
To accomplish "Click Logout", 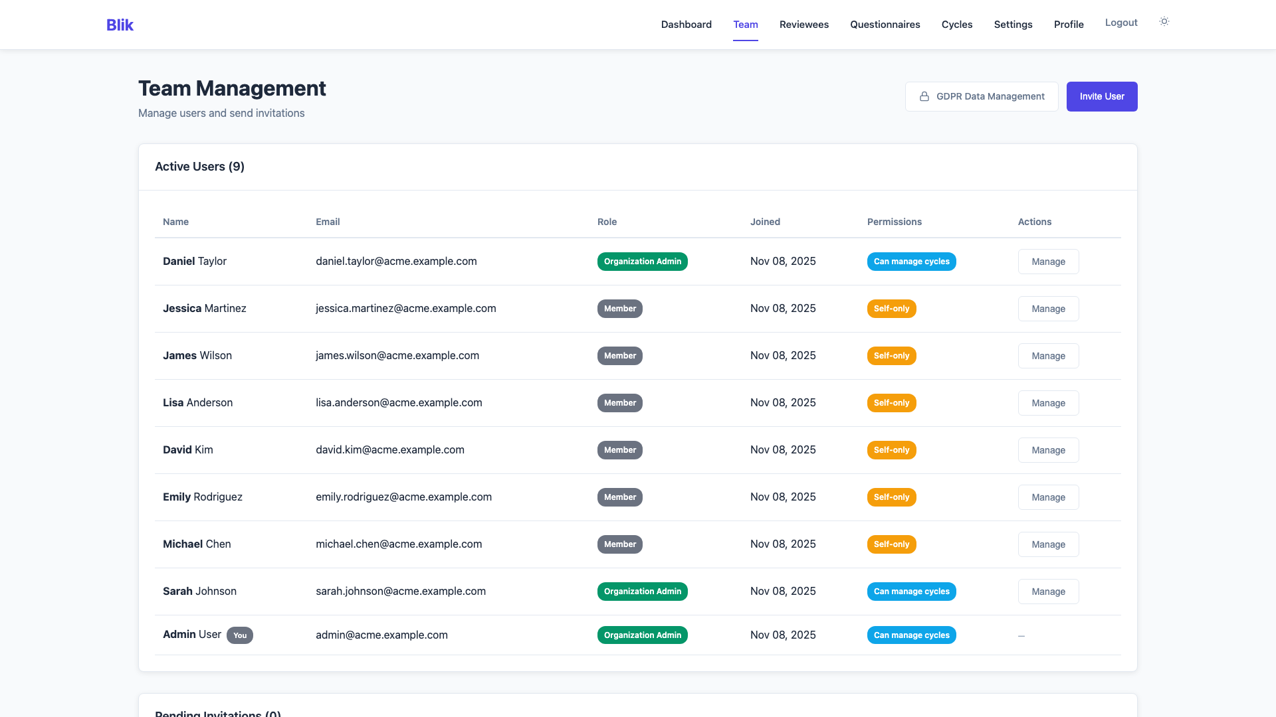I will coord(1121,22).
